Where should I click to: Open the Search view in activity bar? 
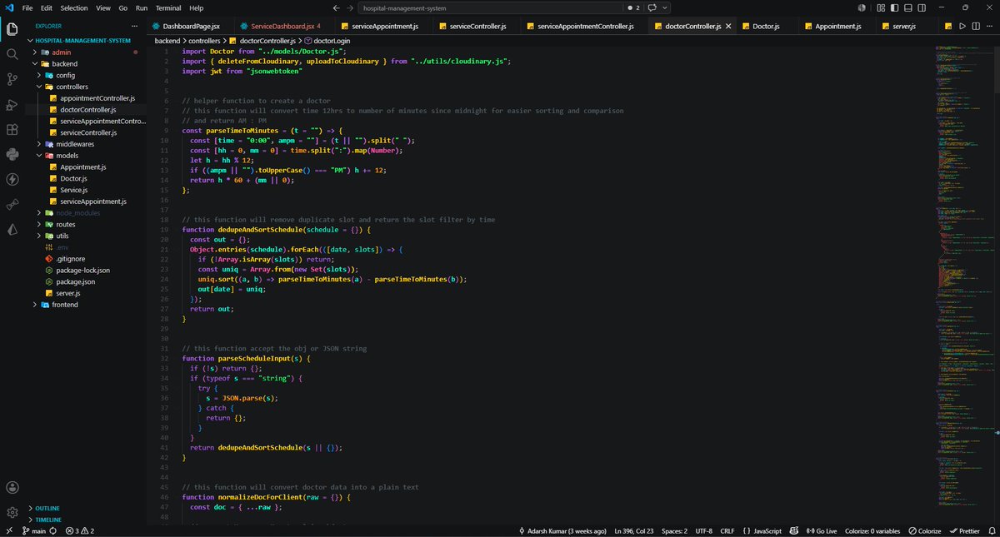coord(12,54)
